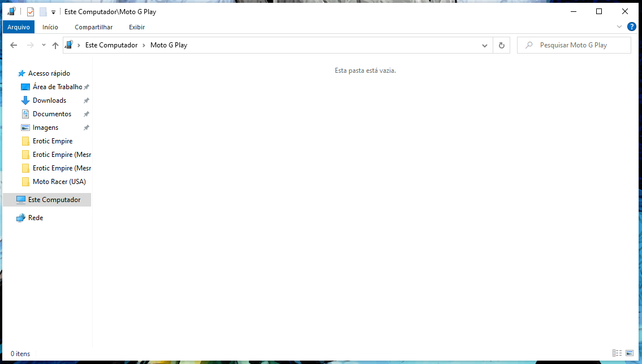Open the recent locations dropdown arrow
The width and height of the screenshot is (642, 364).
click(44, 45)
